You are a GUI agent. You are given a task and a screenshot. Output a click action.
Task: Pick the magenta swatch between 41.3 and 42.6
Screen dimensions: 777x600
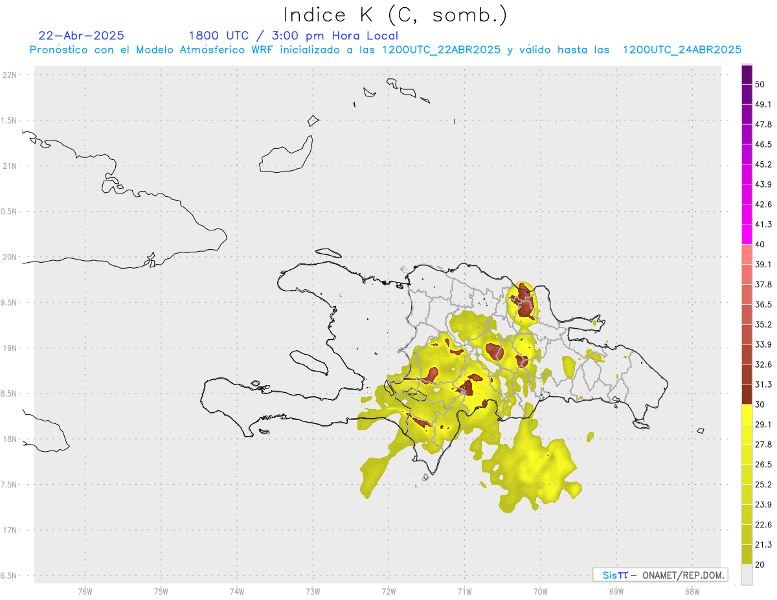[x=747, y=214]
